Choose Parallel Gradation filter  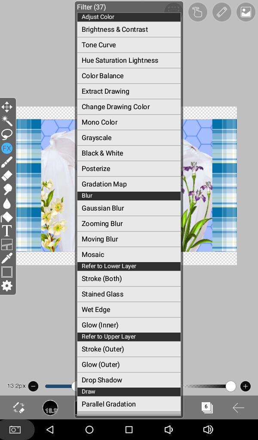(129, 404)
